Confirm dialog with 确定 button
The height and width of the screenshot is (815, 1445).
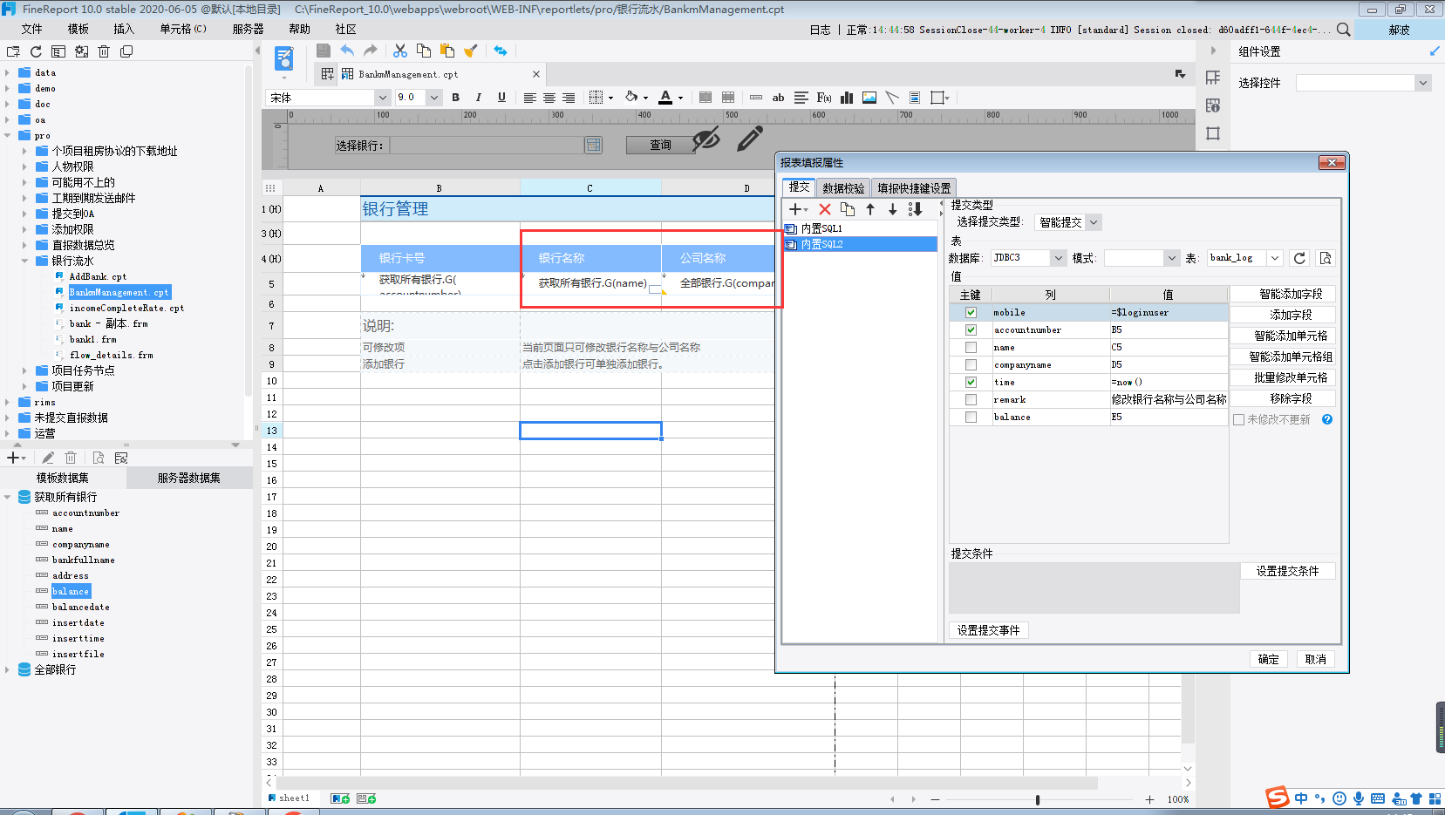point(1269,659)
